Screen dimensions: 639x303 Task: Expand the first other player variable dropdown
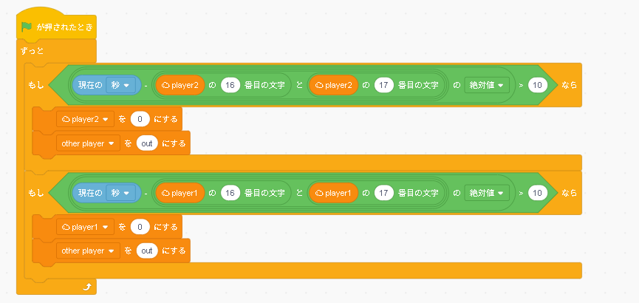pyautogui.click(x=88, y=143)
